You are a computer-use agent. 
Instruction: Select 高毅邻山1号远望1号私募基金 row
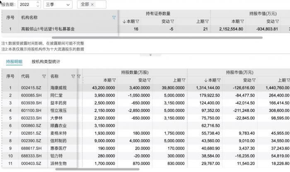[145, 29]
